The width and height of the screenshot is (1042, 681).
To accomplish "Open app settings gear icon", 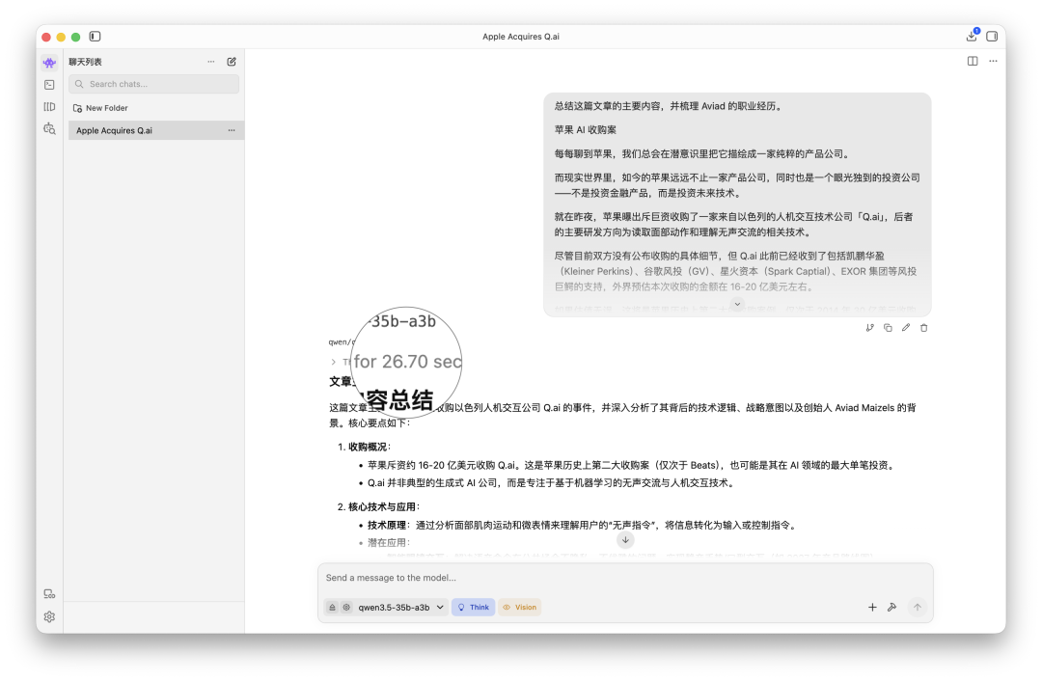I will pyautogui.click(x=49, y=616).
